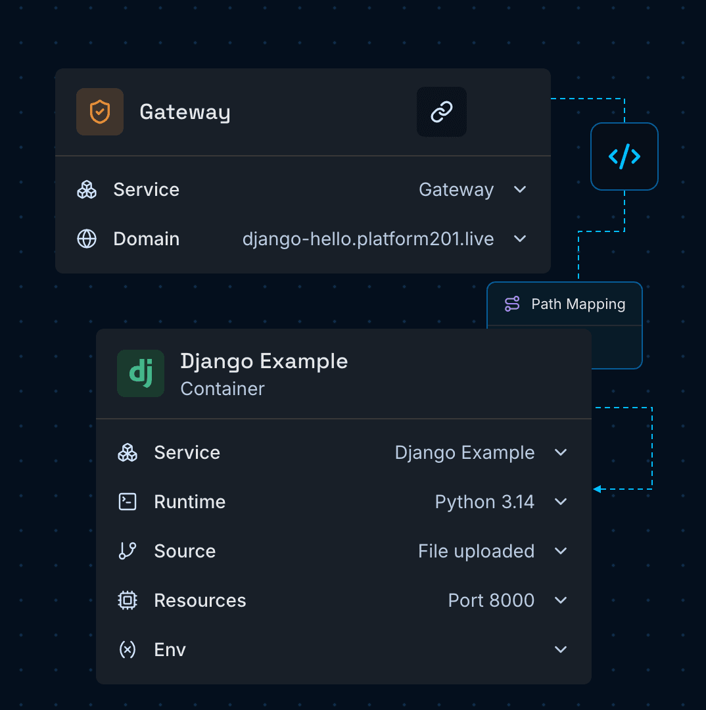The image size is (706, 710).
Task: Click the Domain row label
Action: (x=147, y=239)
